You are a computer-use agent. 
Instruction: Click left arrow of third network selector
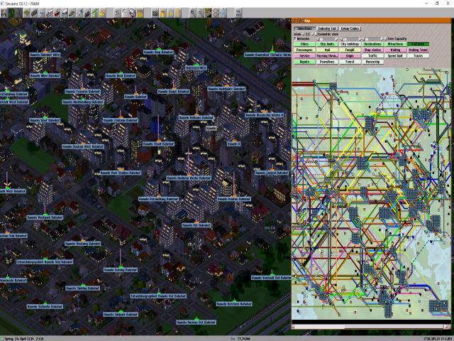[364, 39]
